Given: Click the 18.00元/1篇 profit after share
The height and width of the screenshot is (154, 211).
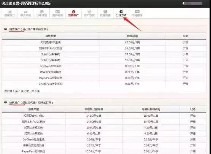Looking at the screenshot, I should point(151,116).
